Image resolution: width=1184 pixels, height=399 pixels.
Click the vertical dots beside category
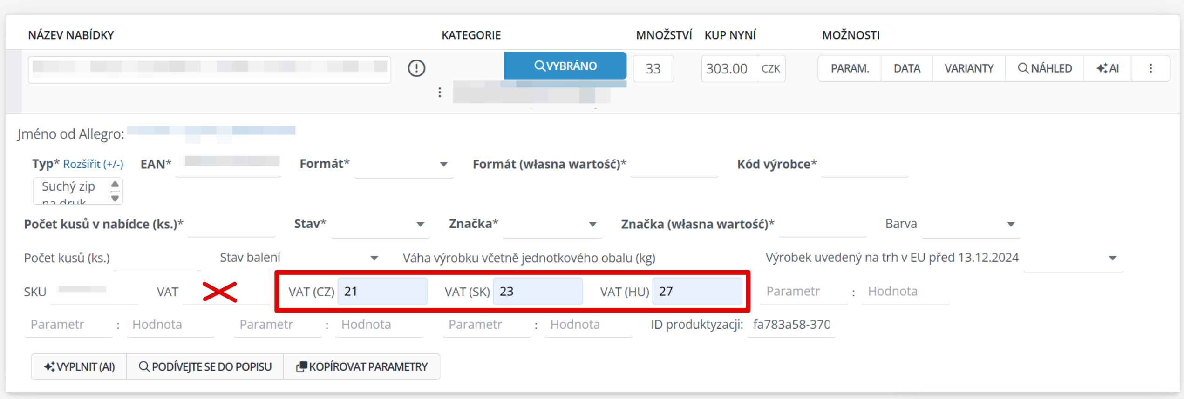pos(439,92)
